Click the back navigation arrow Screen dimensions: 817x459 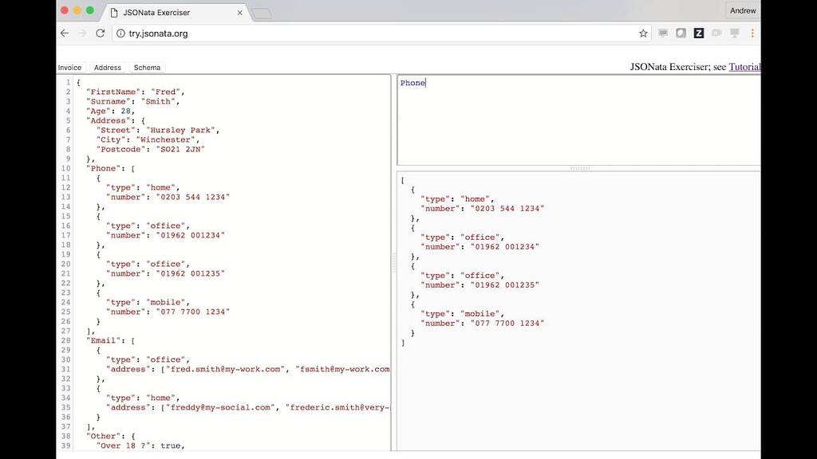click(64, 33)
